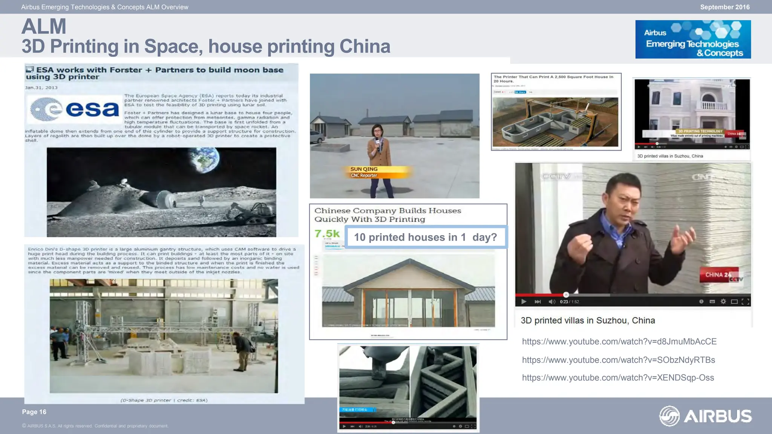Screen dimensions: 772x434
Task: Click progress scrubber in bottom nozzle video
Action: pos(393,422)
